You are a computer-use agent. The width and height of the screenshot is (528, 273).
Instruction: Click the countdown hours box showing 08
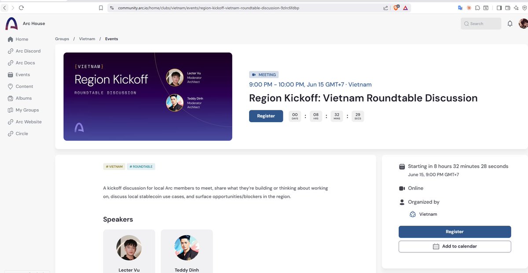click(x=316, y=116)
